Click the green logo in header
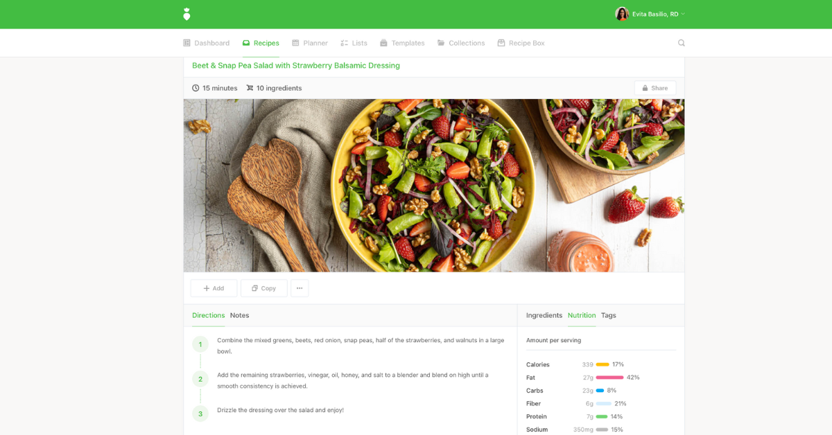The width and height of the screenshot is (832, 435). pos(187,14)
